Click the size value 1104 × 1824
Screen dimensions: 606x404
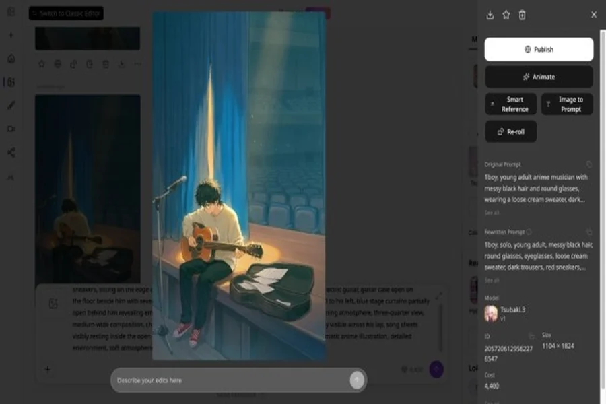click(x=558, y=346)
